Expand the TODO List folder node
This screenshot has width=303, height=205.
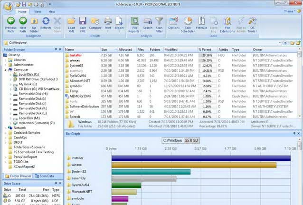[x=6, y=162]
